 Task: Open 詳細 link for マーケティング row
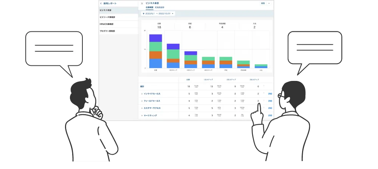tap(270, 115)
